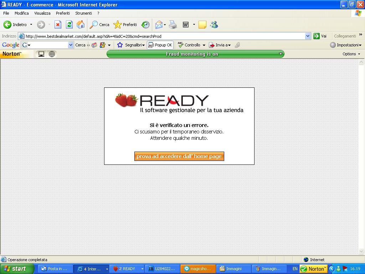Click the tray red flag icon
This screenshot has height=274, width=365.
(x=345, y=269)
